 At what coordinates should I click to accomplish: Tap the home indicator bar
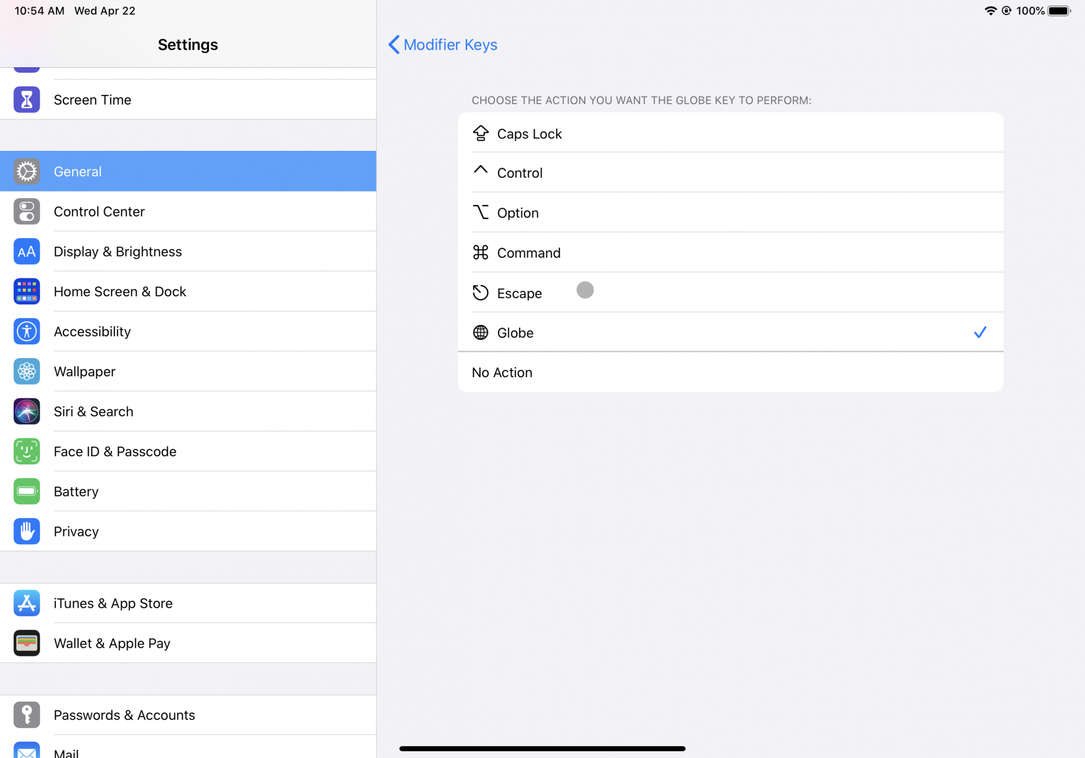click(x=542, y=748)
